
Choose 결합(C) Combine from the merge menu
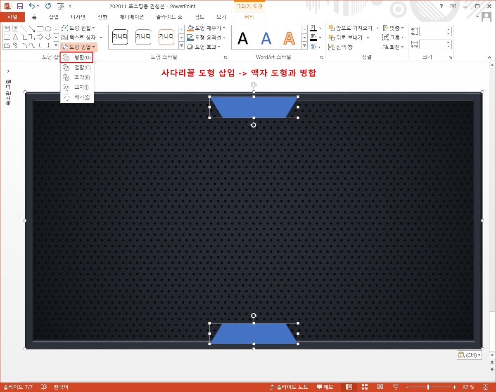(77, 67)
